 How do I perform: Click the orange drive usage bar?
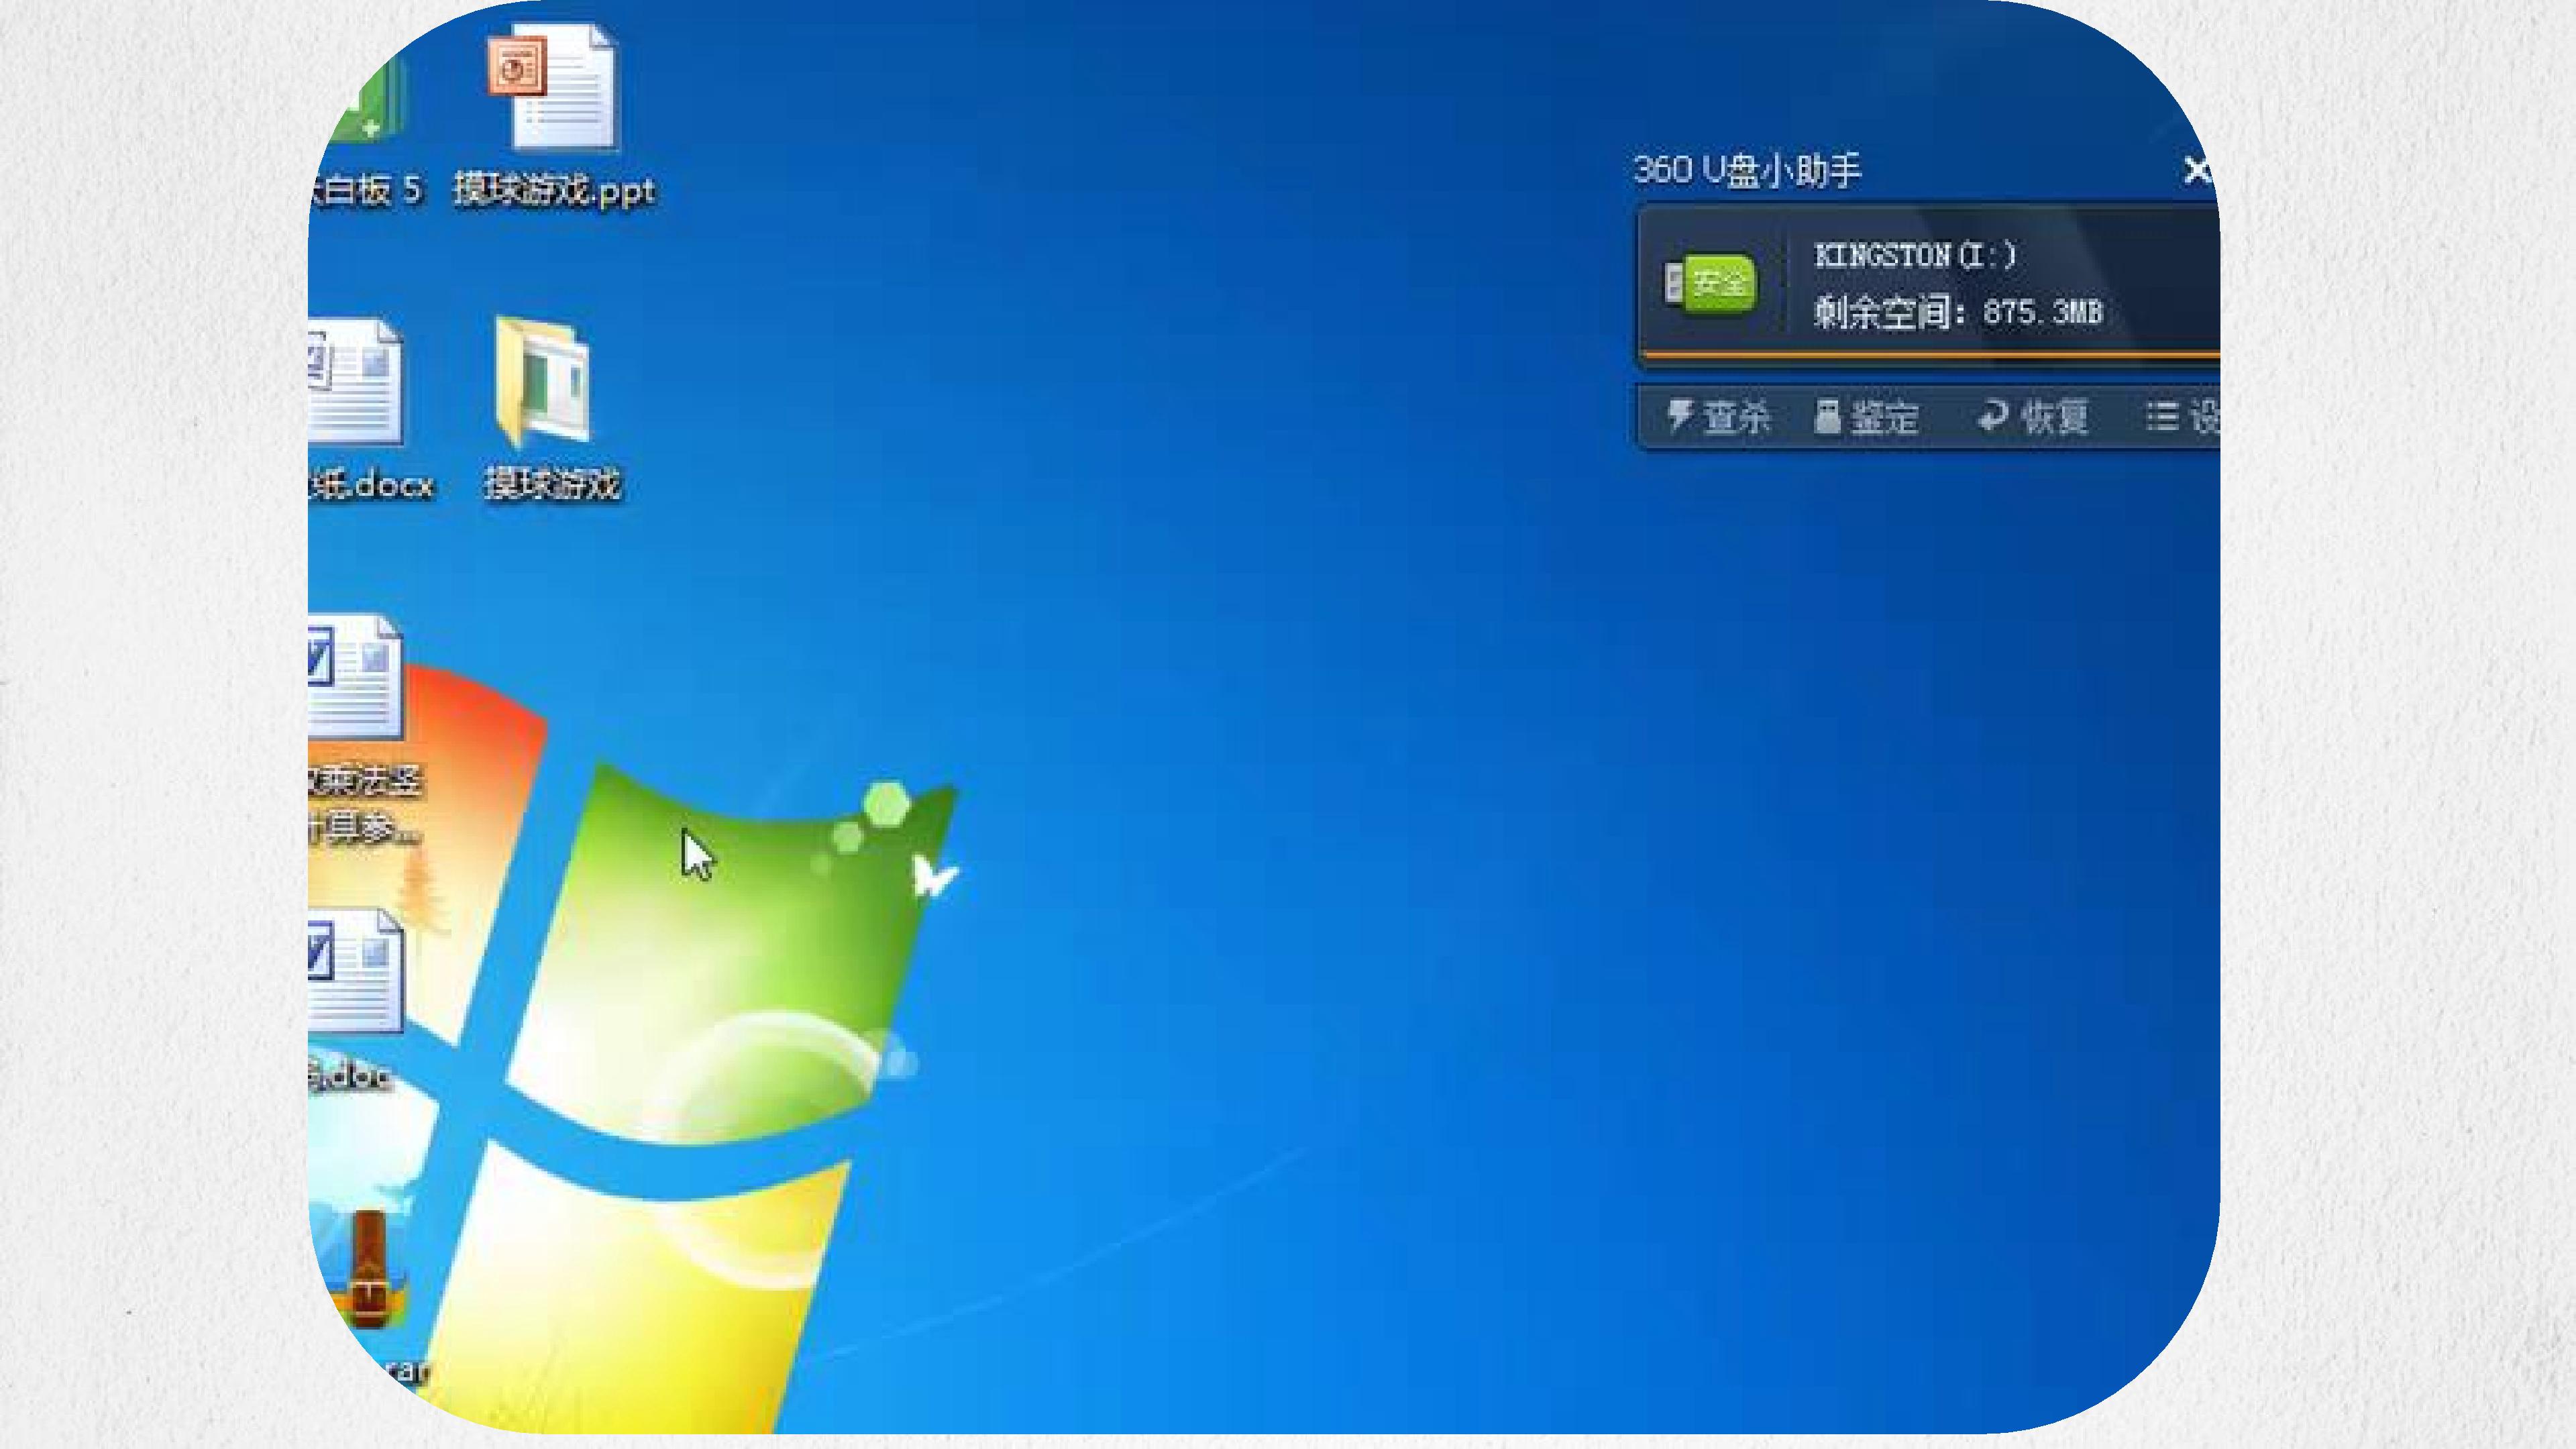[x=1930, y=354]
